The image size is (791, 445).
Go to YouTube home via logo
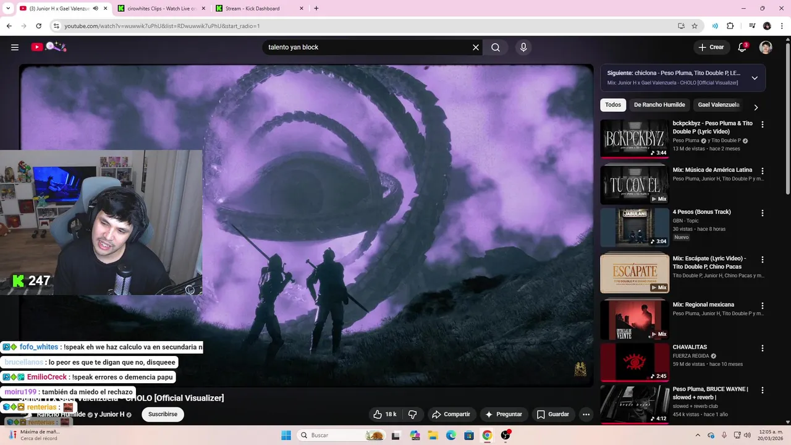pyautogui.click(x=48, y=47)
